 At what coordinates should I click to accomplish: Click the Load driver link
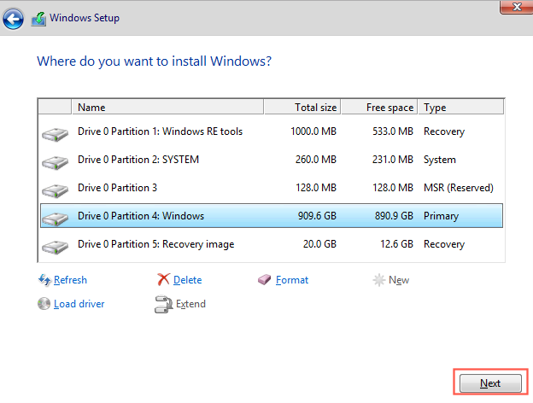pyautogui.click(x=79, y=303)
